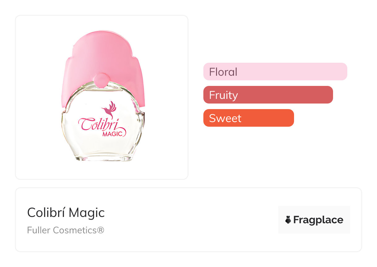Open the Colibrí Magic perfume title

click(66, 213)
